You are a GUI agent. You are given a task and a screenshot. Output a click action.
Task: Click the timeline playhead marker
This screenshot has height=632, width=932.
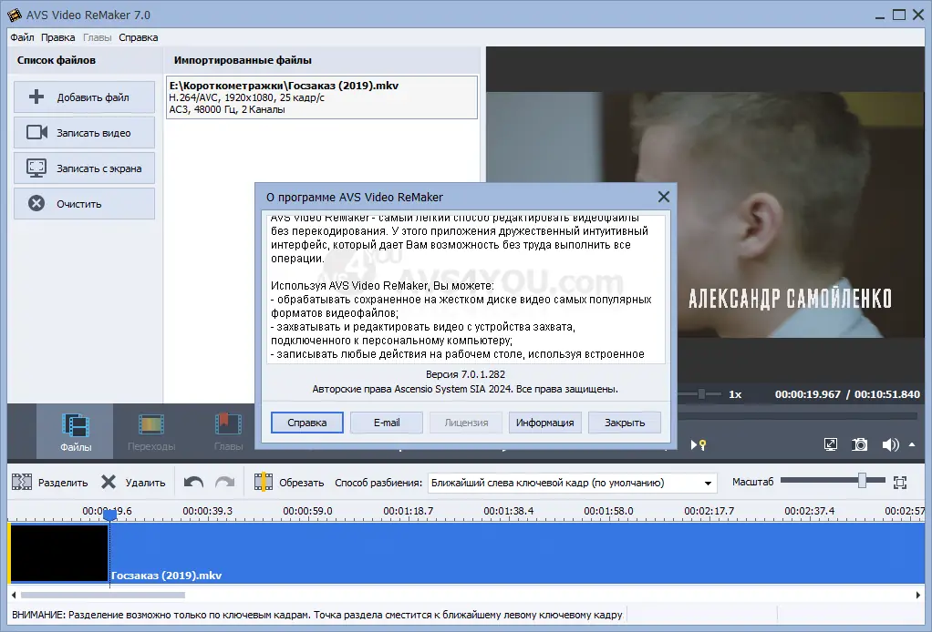click(x=110, y=515)
